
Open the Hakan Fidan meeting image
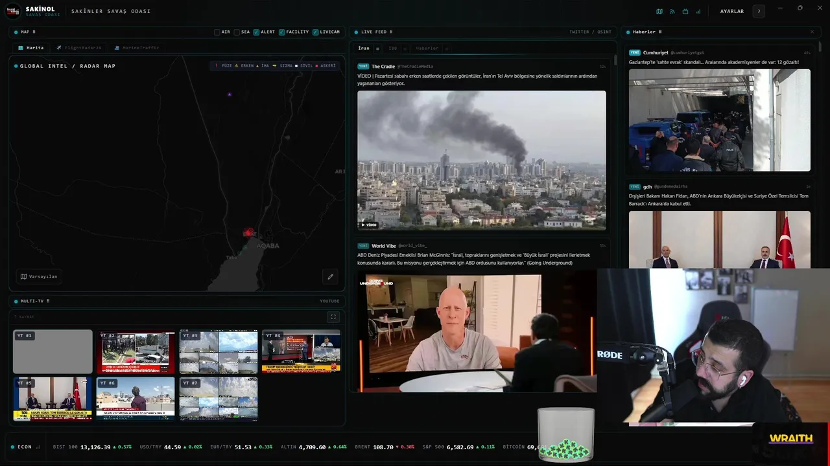[720, 239]
